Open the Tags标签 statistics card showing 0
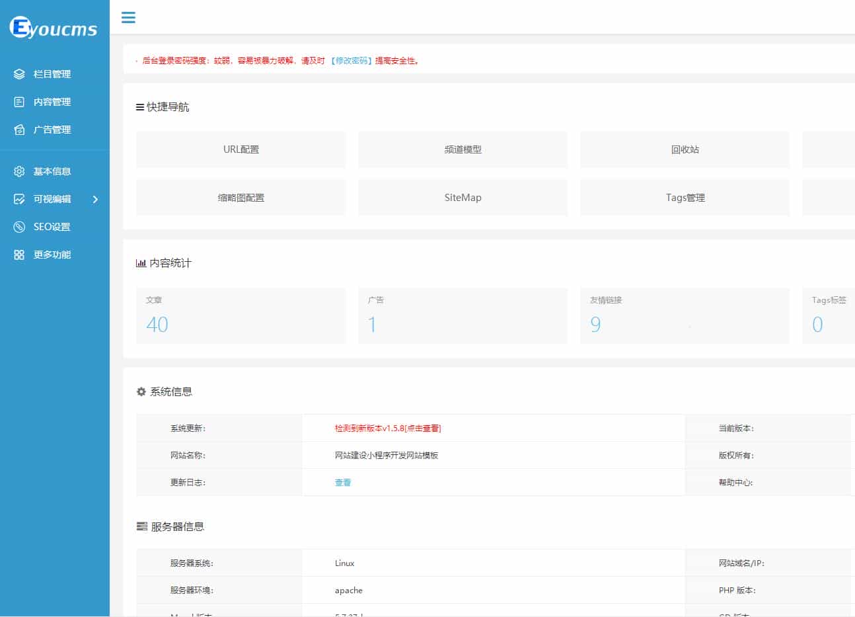855x617 pixels. (x=829, y=315)
